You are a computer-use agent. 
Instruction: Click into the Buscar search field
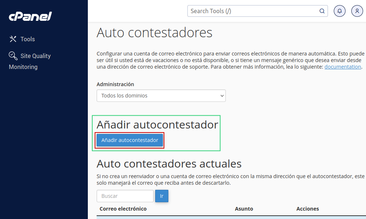(125, 196)
